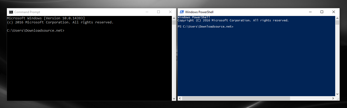This screenshot has width=347, height=108.
Task: Click the Command Prompt title text
Action: 27,12
